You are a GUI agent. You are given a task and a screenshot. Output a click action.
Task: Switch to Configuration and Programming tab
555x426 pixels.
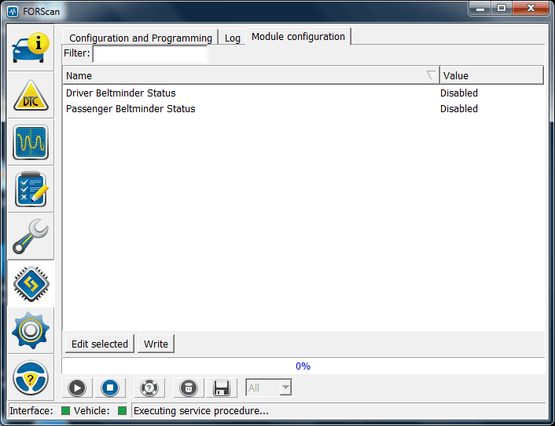[x=141, y=38]
